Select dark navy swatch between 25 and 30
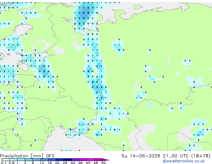 click(68, 160)
